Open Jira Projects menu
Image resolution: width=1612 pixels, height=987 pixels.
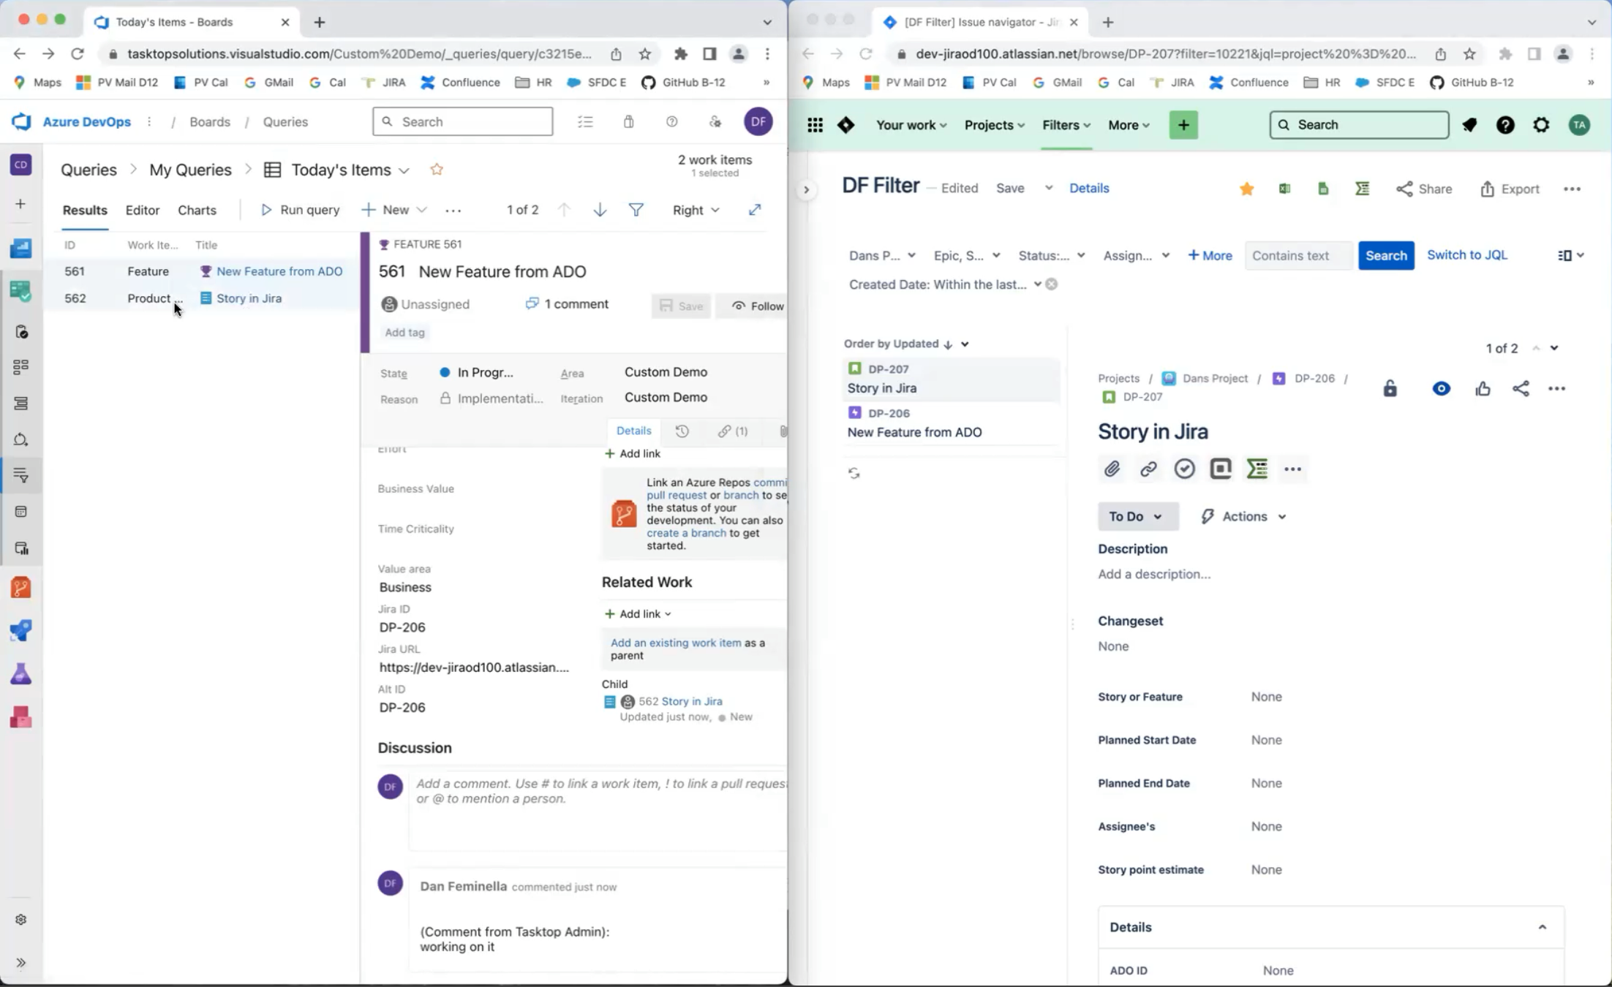coord(994,125)
